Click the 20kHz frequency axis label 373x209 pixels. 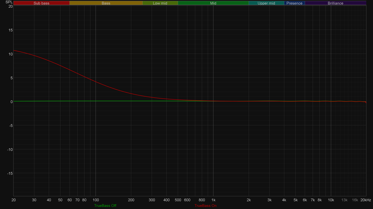[x=366, y=200]
